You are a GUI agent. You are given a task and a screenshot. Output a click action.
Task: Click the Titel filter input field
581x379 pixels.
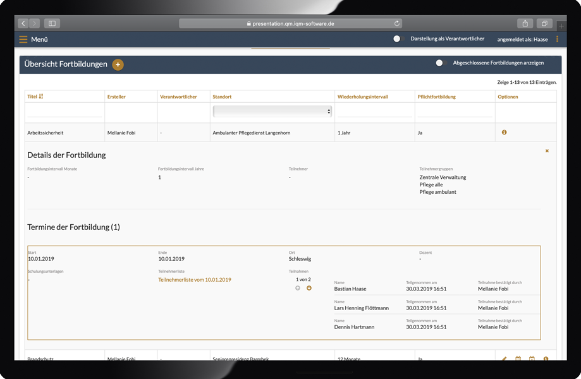point(64,112)
